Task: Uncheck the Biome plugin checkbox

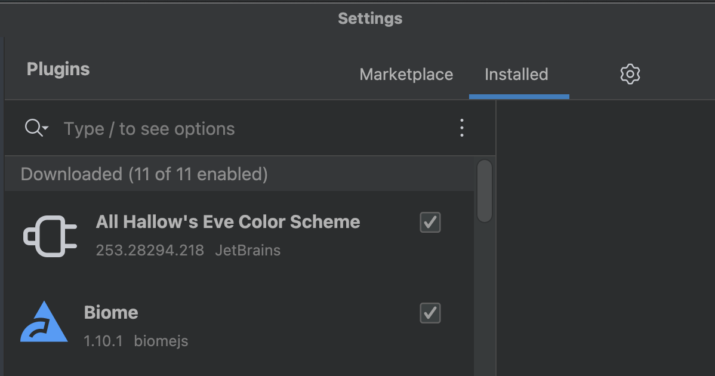Action: pos(430,313)
